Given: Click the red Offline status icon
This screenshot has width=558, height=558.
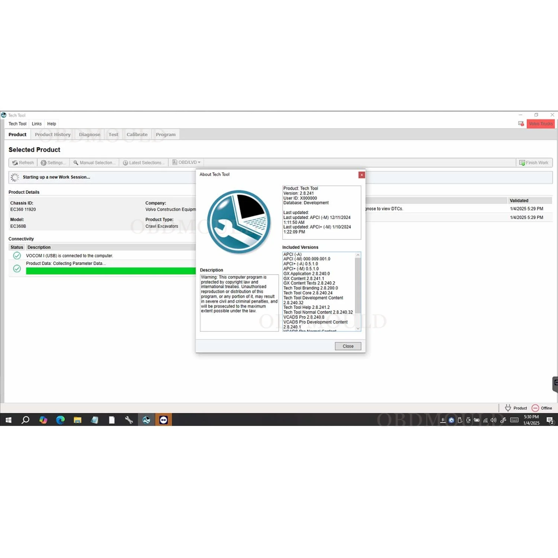Looking at the screenshot, I should [535, 408].
